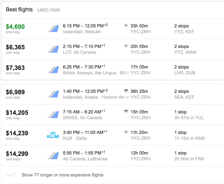Choose the $7,363 flight via LHR, DUB
The height and width of the screenshot is (184, 224).
click(x=113, y=70)
